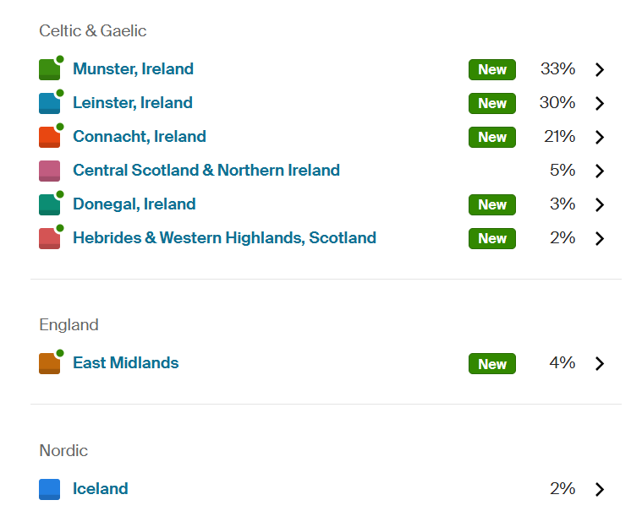The width and height of the screenshot is (642, 511).
Task: Expand Munster, Ireland details with chevron
Action: (600, 69)
